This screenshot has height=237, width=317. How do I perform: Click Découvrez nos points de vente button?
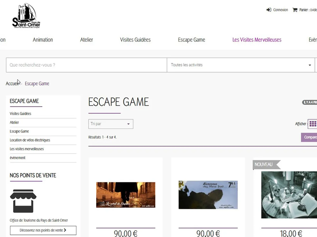point(43,230)
